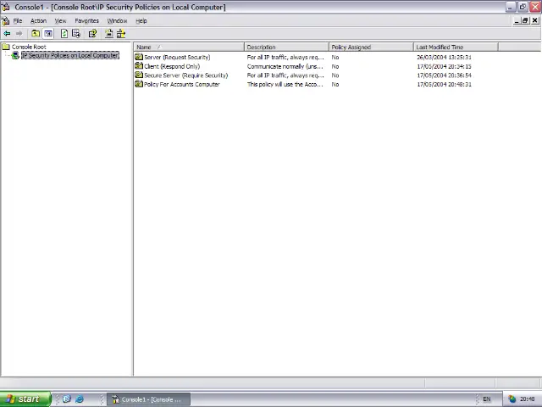Select IP Security Policies on Local Computer
The width and height of the screenshot is (542, 407).
click(x=70, y=55)
